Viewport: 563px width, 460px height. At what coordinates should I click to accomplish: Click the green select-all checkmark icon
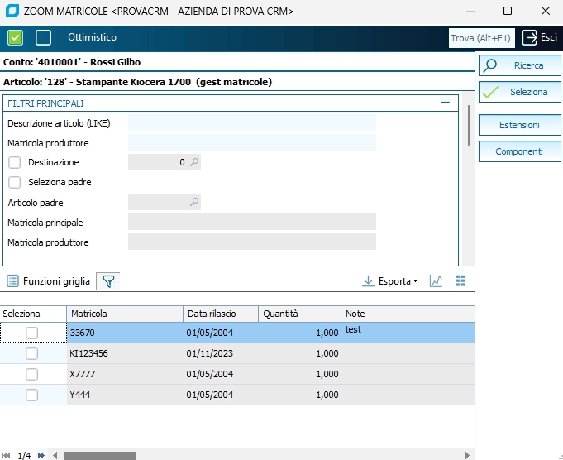click(15, 38)
